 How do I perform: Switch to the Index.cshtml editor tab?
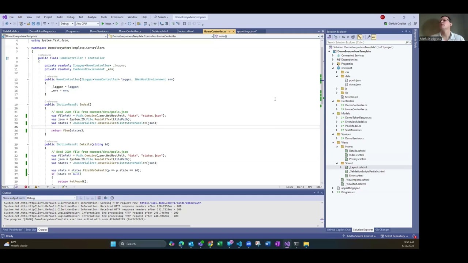(186, 31)
